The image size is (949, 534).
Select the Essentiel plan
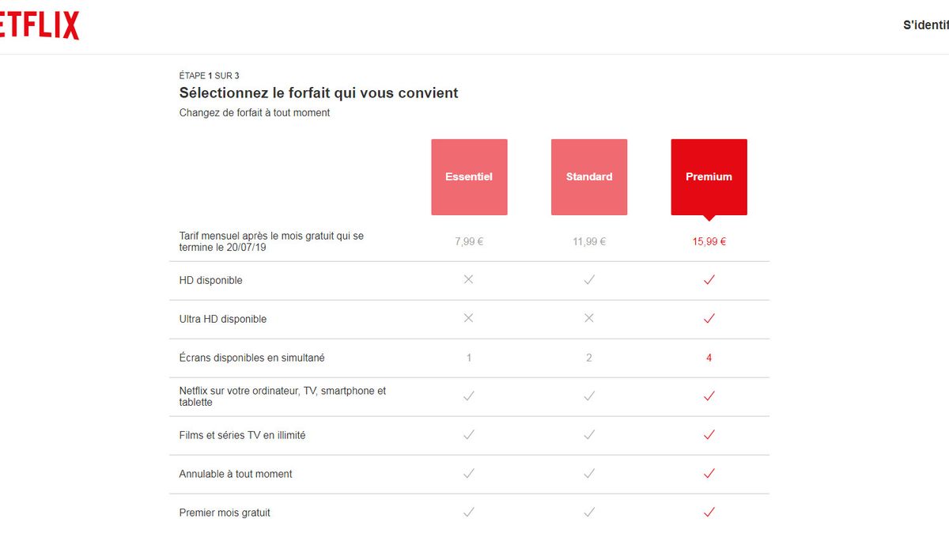point(468,176)
